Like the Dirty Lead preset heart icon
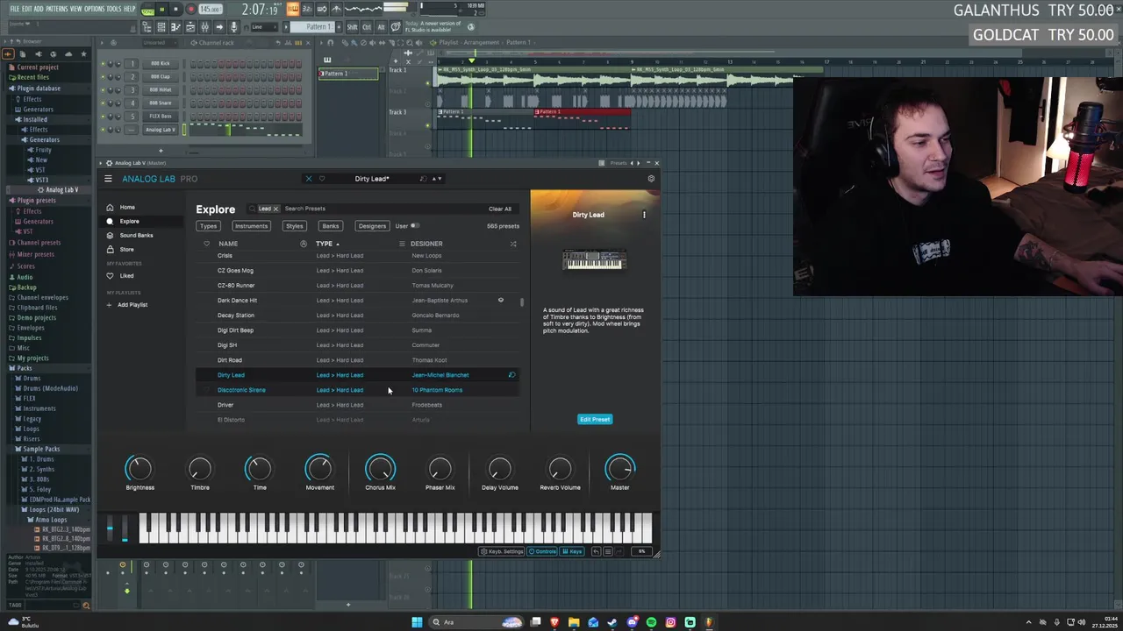The width and height of the screenshot is (1123, 631). [x=322, y=179]
